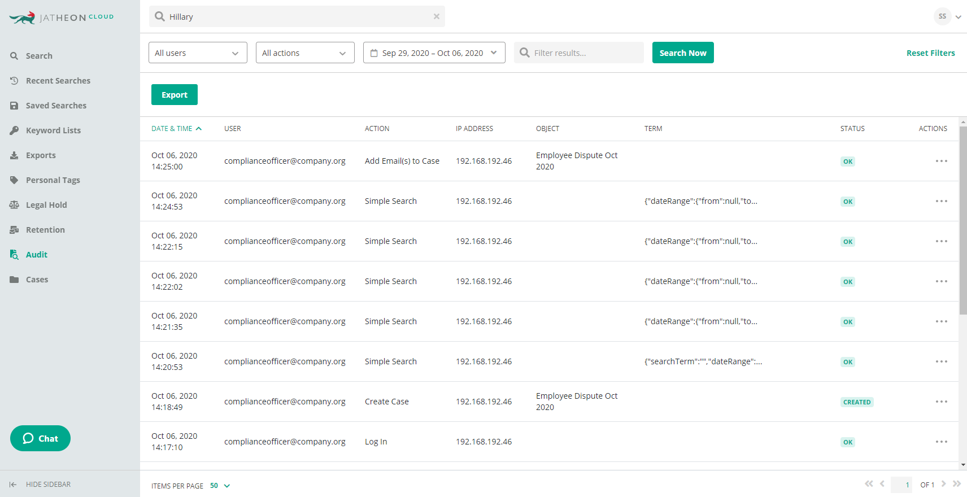Focus the Filter results input field
967x497 pixels.
579,53
